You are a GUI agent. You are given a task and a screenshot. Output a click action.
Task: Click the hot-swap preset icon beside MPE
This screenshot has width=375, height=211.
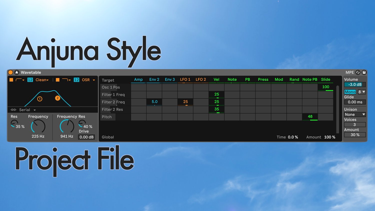point(358,72)
